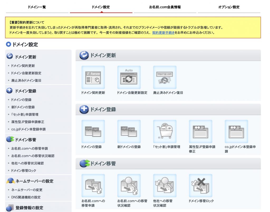270x212 pixels.
Task: Open the お名前.com会員情報 tab
Action: click(165, 7)
